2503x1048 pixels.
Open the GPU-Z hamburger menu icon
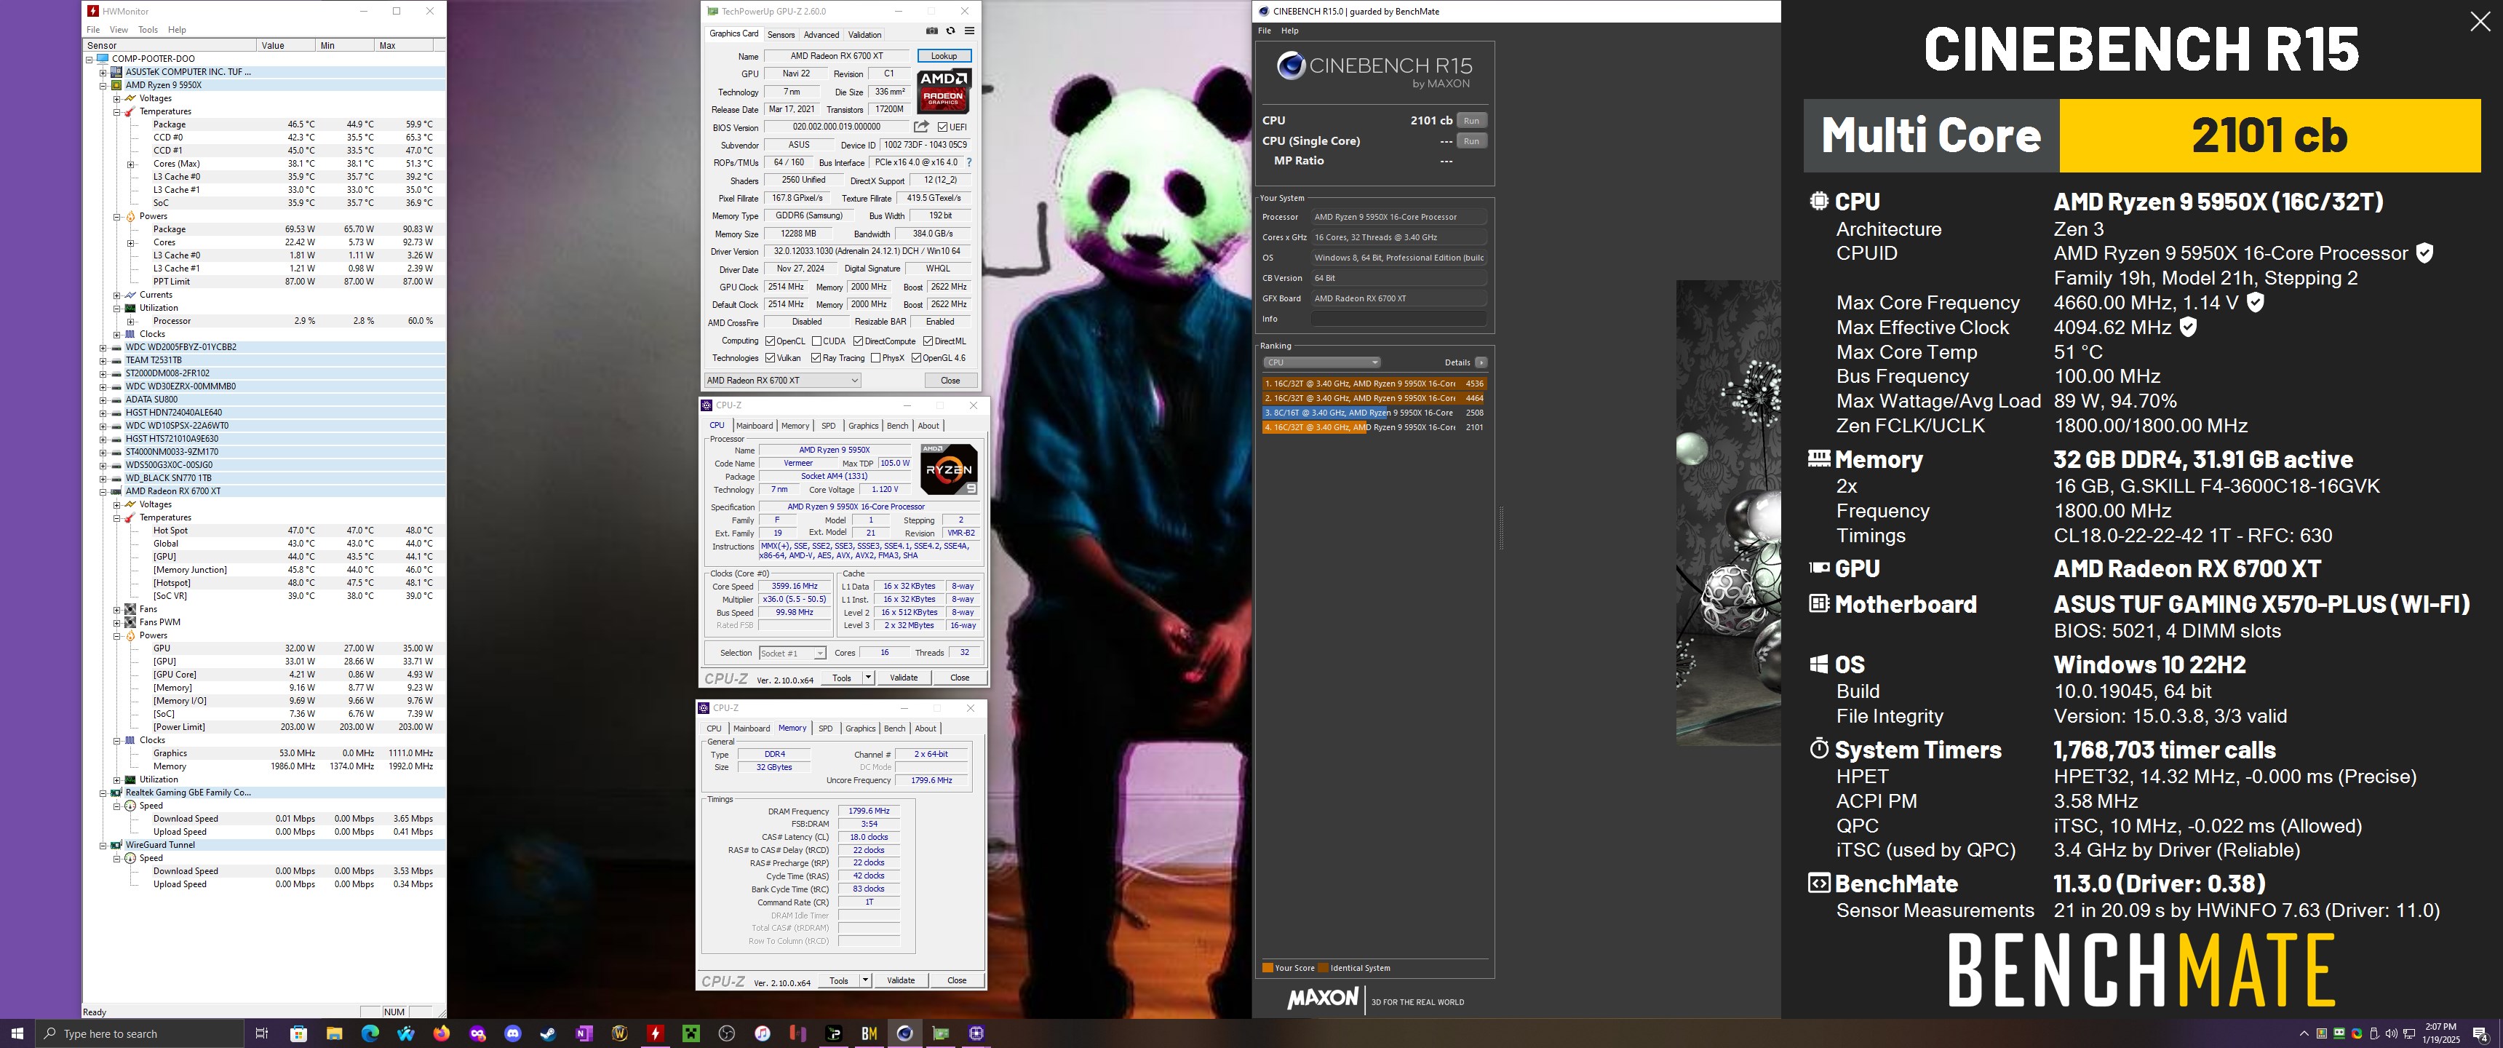click(x=968, y=31)
